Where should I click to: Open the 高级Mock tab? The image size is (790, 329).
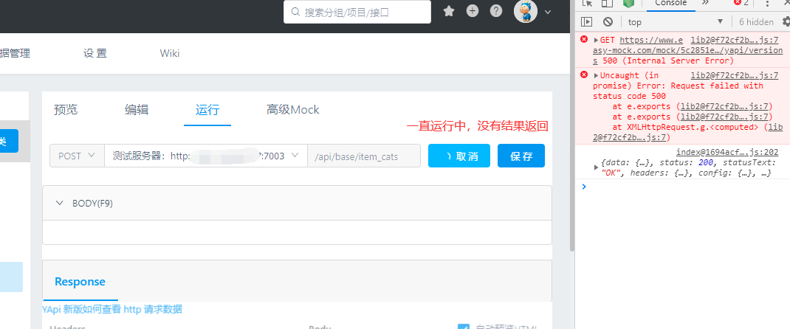click(x=292, y=110)
